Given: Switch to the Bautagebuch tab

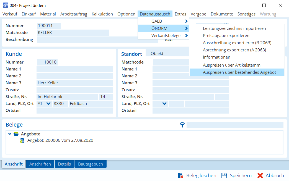Looking at the screenshot, I should click(x=90, y=164).
